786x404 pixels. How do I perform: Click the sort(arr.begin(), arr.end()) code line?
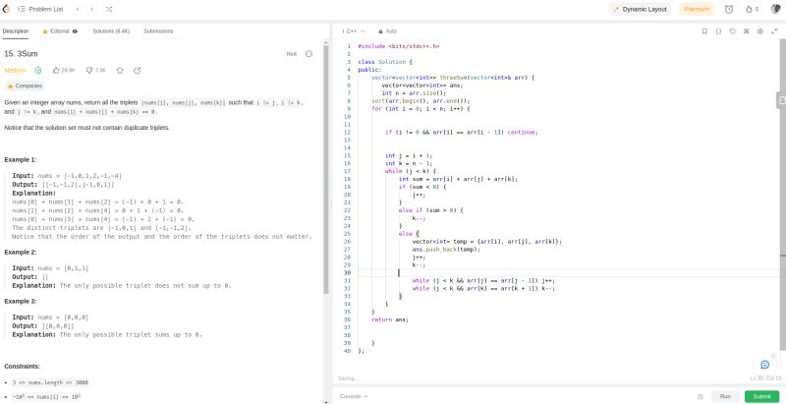coord(421,100)
